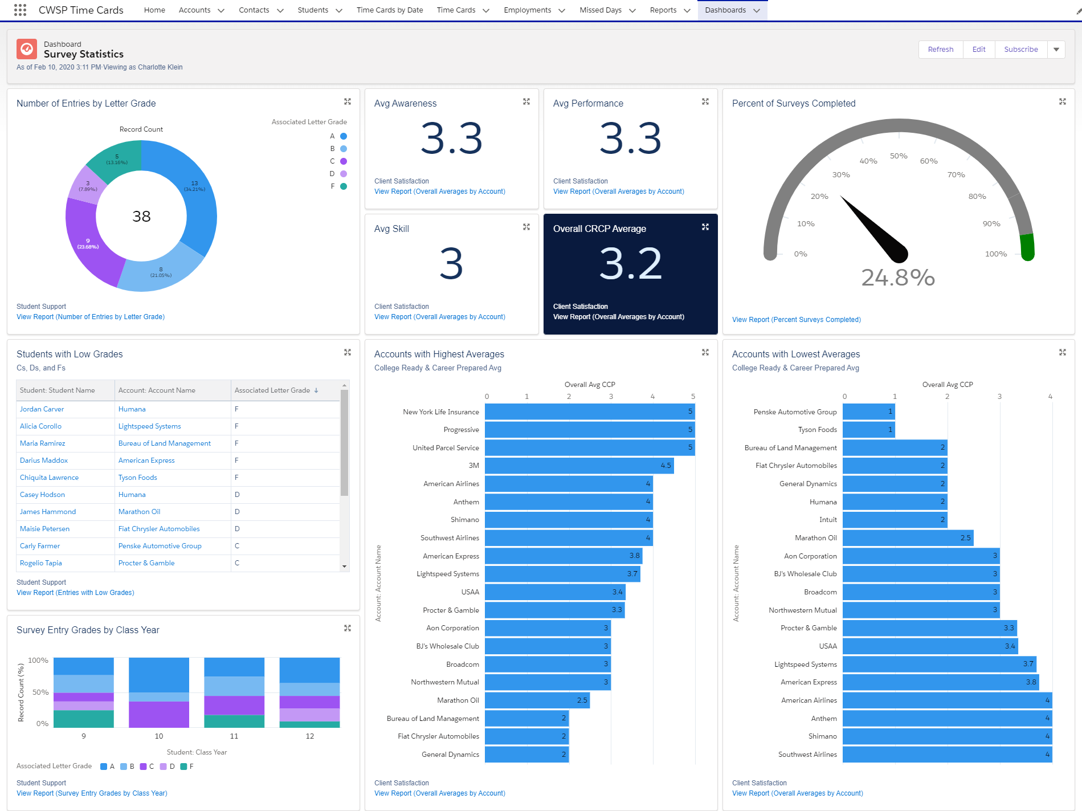Open View Report link under Avg Skill

pyautogui.click(x=440, y=317)
